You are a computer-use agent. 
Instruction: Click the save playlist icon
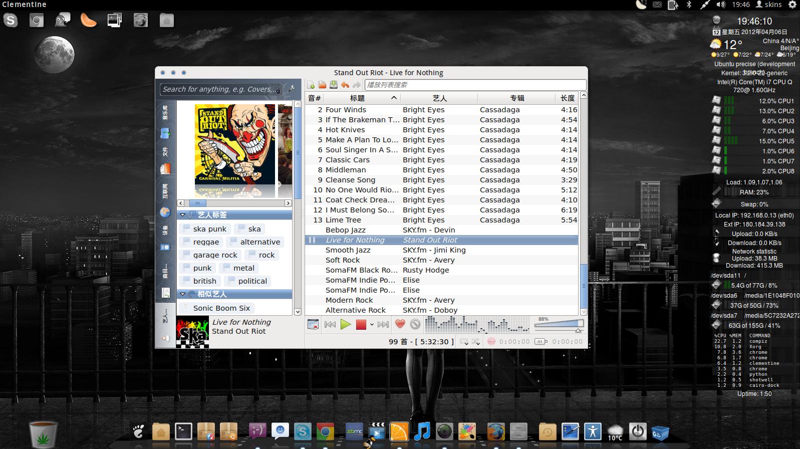(334, 85)
